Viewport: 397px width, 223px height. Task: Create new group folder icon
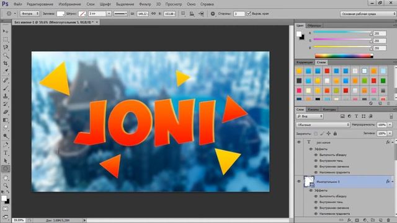click(373, 221)
